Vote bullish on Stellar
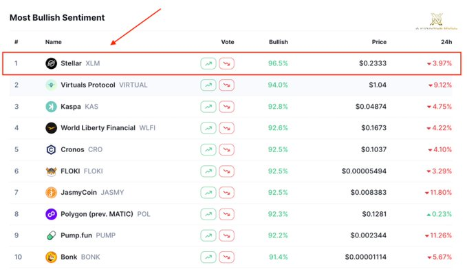Viewport: 467px width, 276px height. [208, 63]
